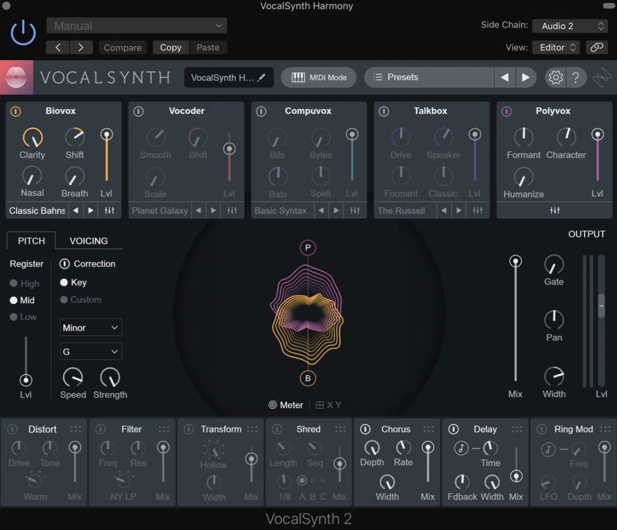The height and width of the screenshot is (530, 617).
Task: Enable the Distort effect power button
Action: point(12,429)
